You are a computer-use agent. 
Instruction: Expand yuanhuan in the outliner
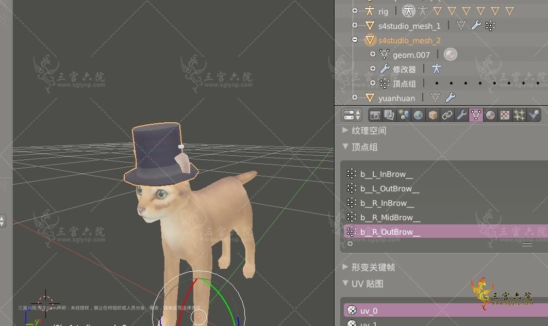pyautogui.click(x=355, y=97)
